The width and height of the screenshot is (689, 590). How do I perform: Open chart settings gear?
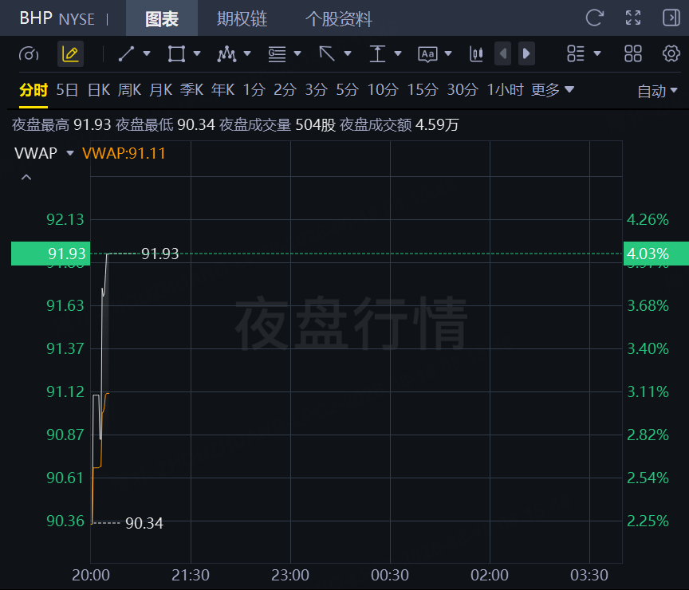671,53
